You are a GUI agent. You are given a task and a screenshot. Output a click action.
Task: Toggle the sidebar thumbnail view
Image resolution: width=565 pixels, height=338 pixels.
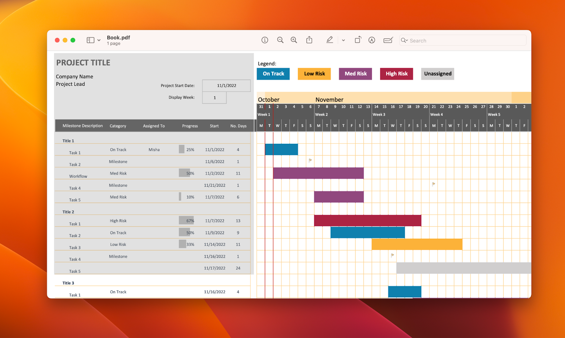click(x=90, y=40)
